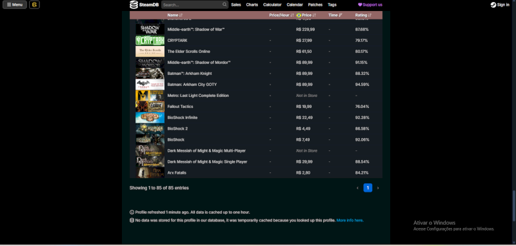Click Sign in with Steam
This screenshot has height=246, width=516.
(x=500, y=5)
